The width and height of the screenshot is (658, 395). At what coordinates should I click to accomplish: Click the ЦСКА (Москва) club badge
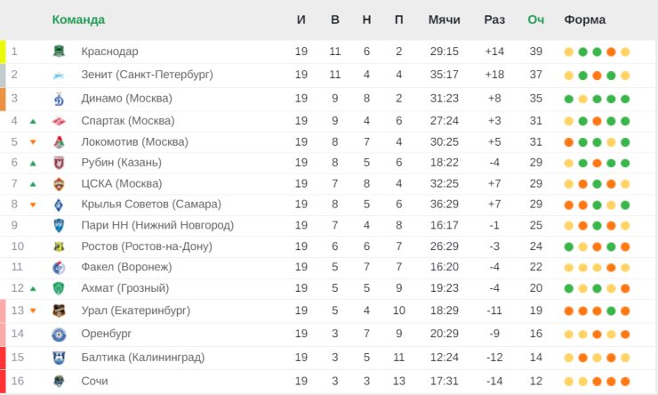click(59, 184)
